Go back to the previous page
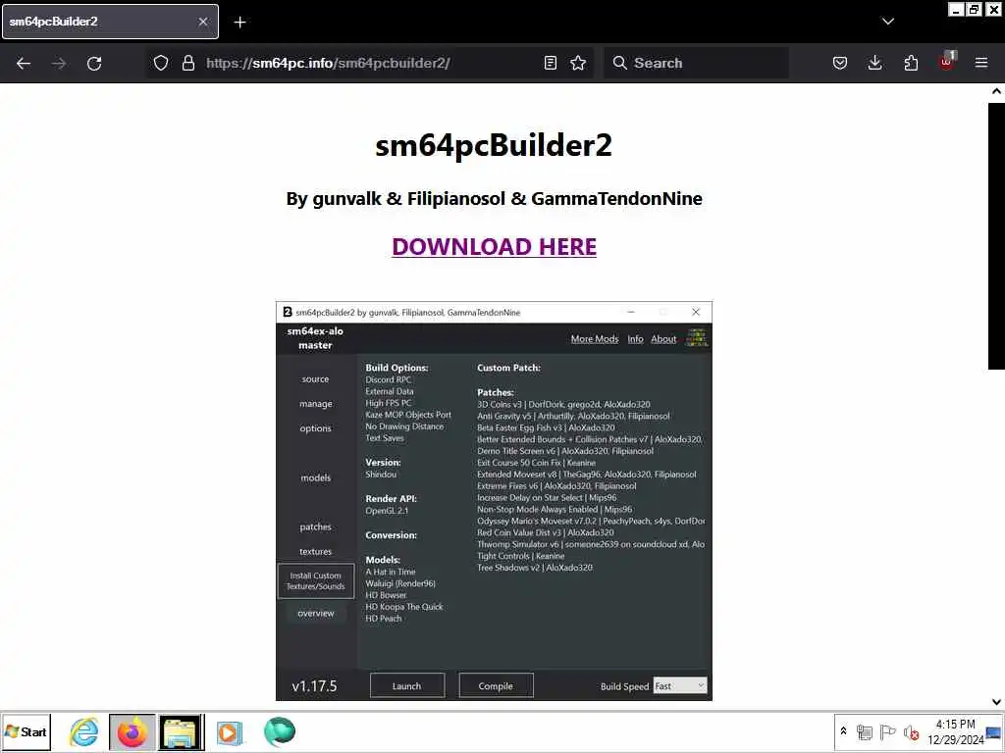This screenshot has width=1005, height=753. (24, 63)
